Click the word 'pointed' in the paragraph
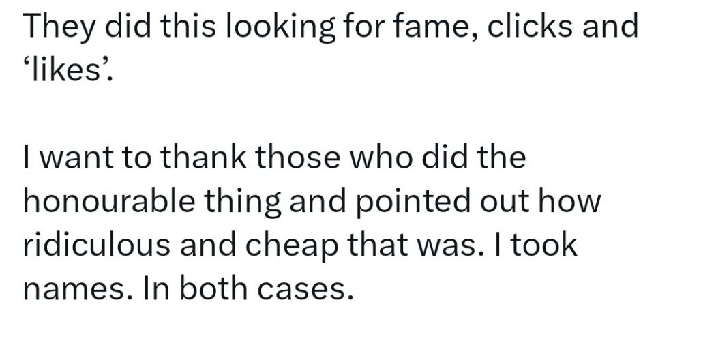This screenshot has height=358, width=716. pos(413,200)
